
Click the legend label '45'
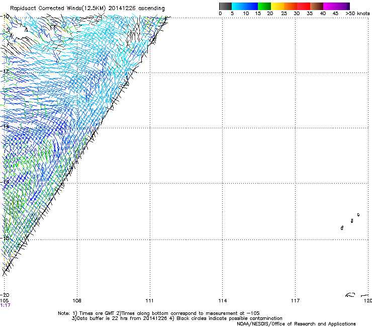point(335,14)
